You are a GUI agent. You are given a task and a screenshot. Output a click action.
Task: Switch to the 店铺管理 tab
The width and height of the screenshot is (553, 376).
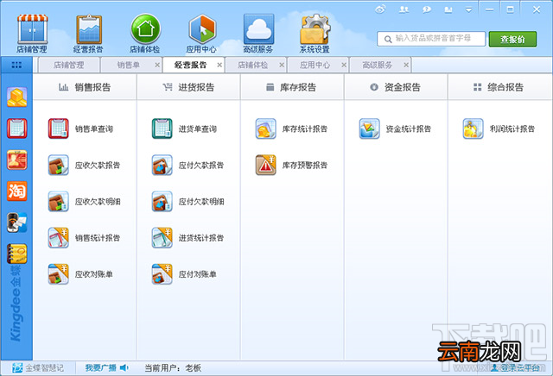69,66
